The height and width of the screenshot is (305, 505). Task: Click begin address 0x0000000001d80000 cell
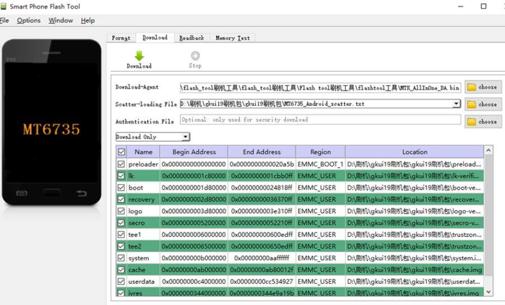194,187
